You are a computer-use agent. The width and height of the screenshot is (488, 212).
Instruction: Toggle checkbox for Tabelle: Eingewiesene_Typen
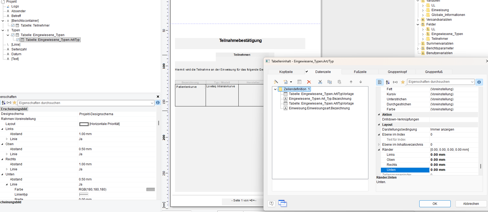click(13, 35)
